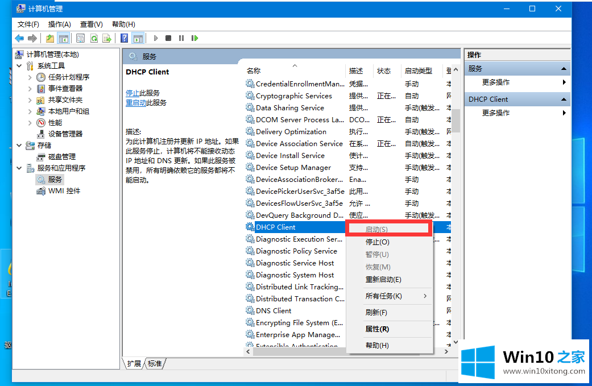This screenshot has width=592, height=386.
Task: Click the pause service toolbar icon
Action: pyautogui.click(x=181, y=38)
